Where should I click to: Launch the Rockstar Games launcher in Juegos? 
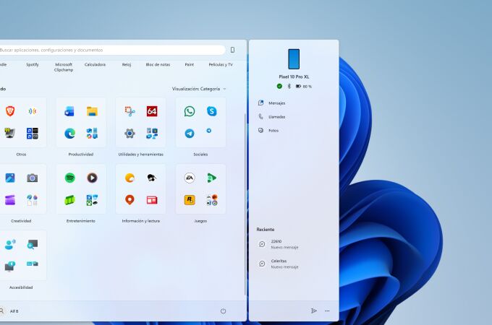pos(190,200)
